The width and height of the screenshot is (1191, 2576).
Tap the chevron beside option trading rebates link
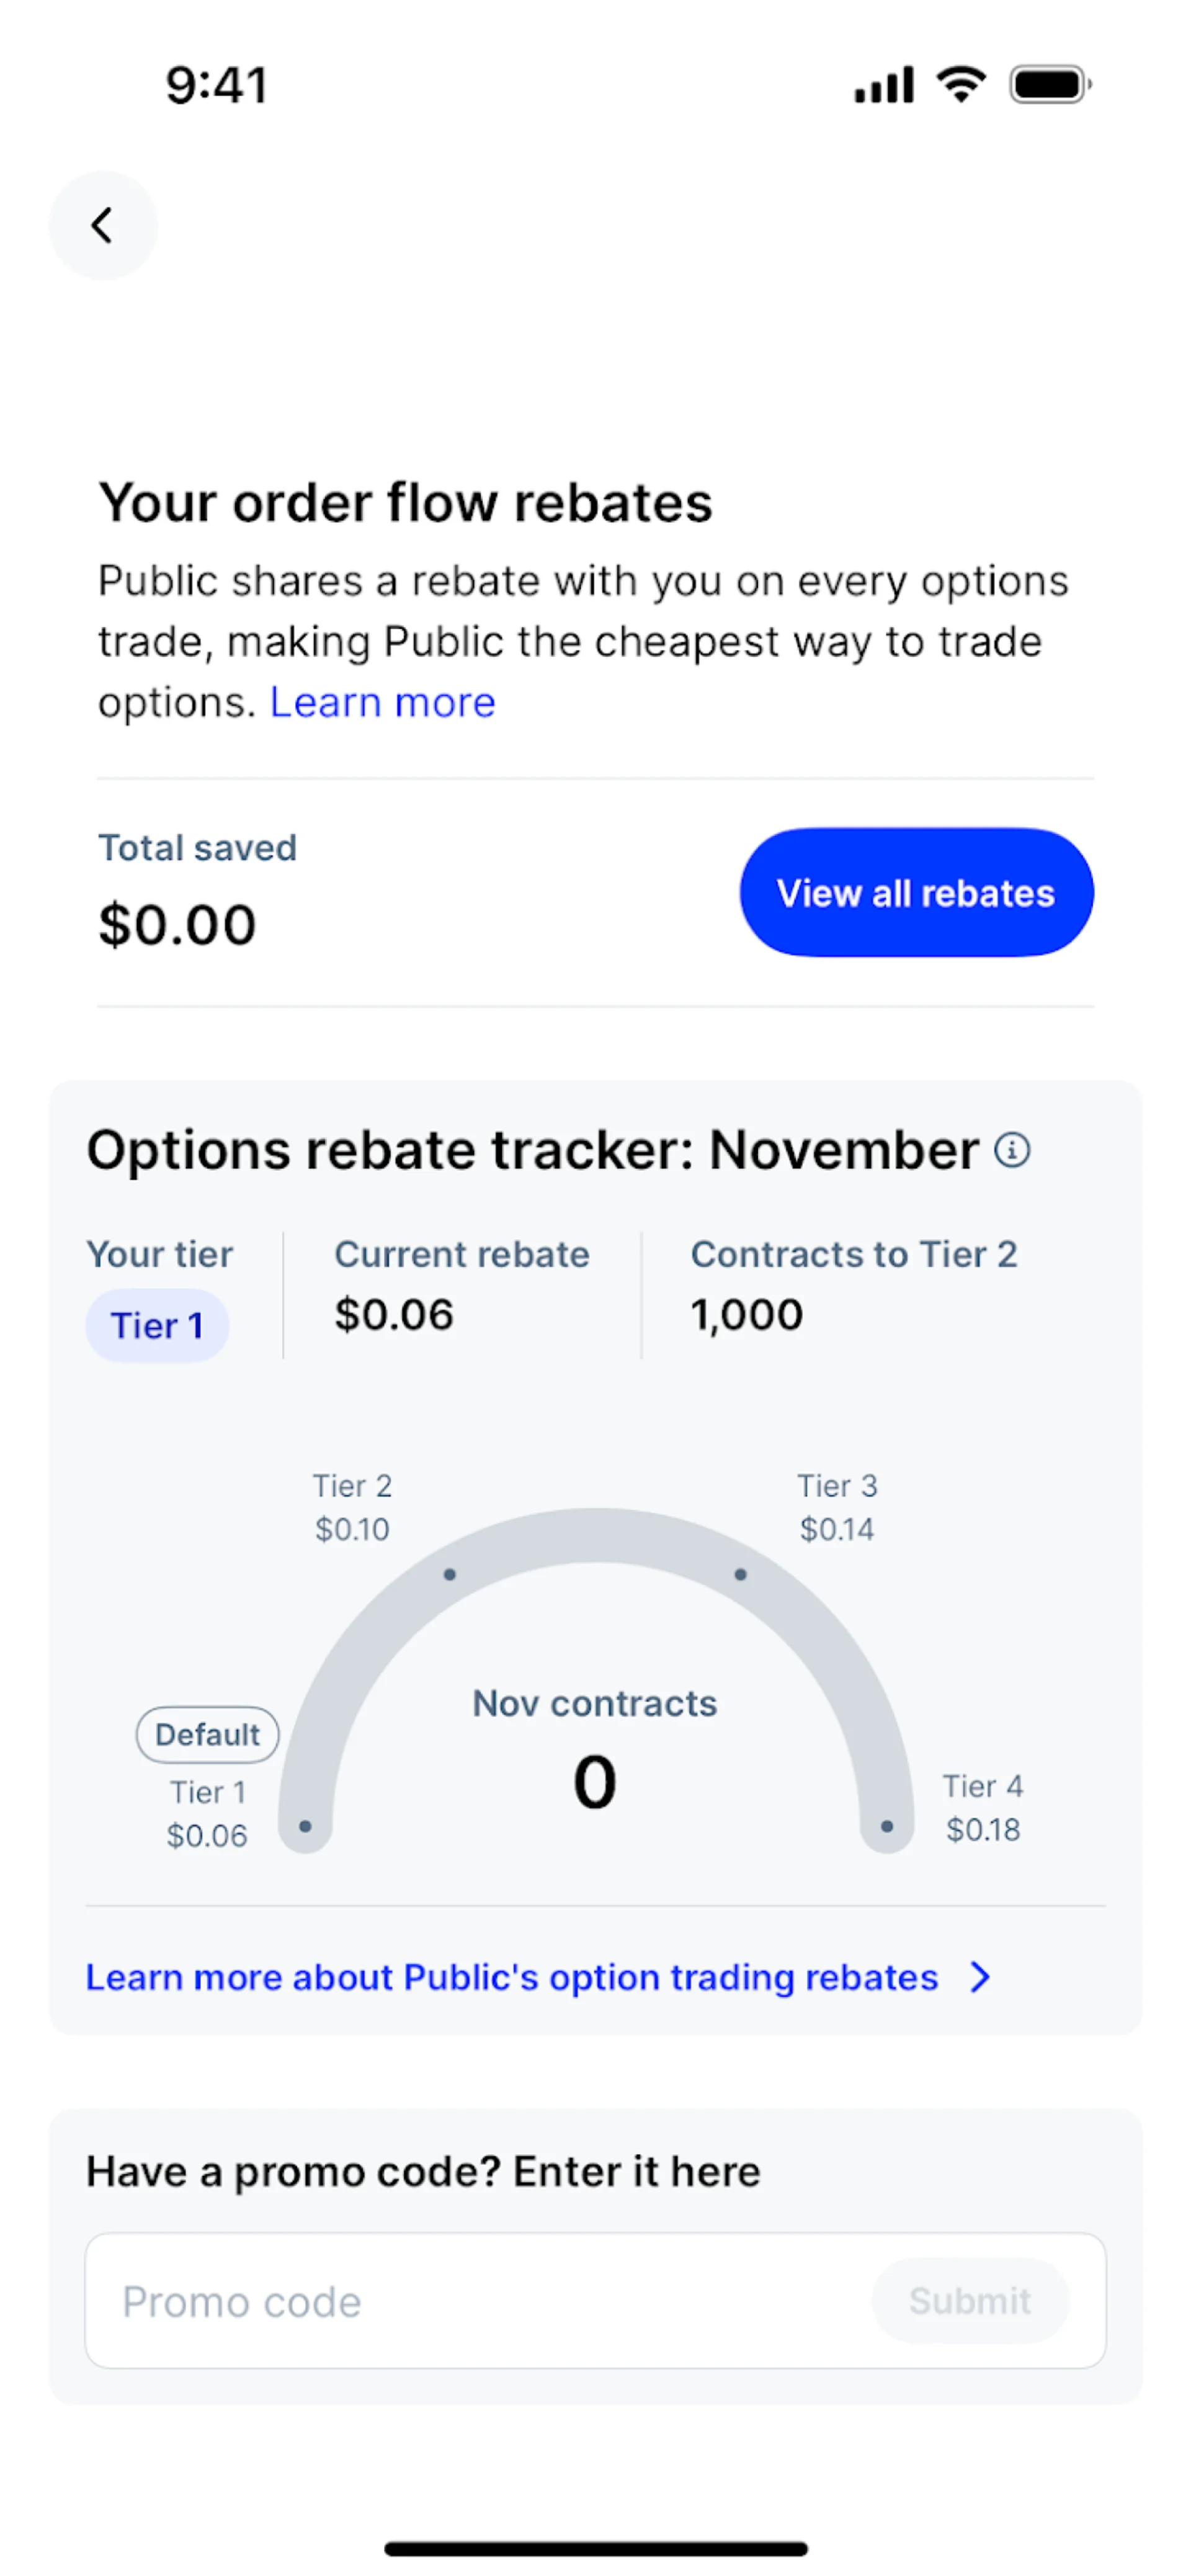(x=980, y=1977)
